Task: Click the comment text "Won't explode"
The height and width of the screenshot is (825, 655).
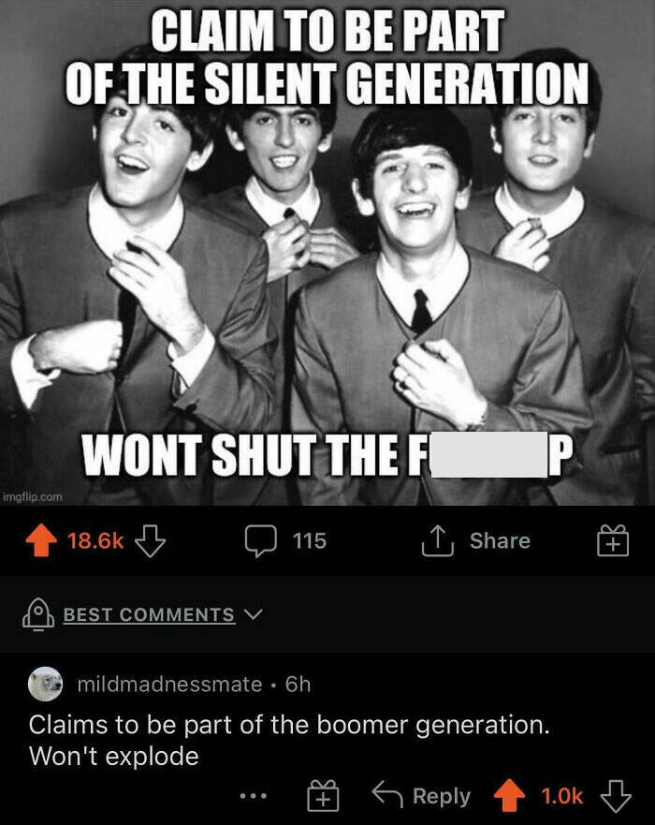Action: (x=114, y=757)
